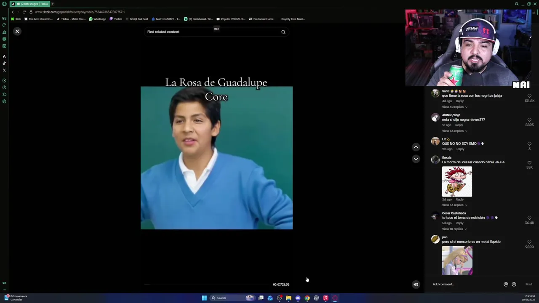Open the sidebar player icon
This screenshot has width=539, height=303.
coord(4,80)
